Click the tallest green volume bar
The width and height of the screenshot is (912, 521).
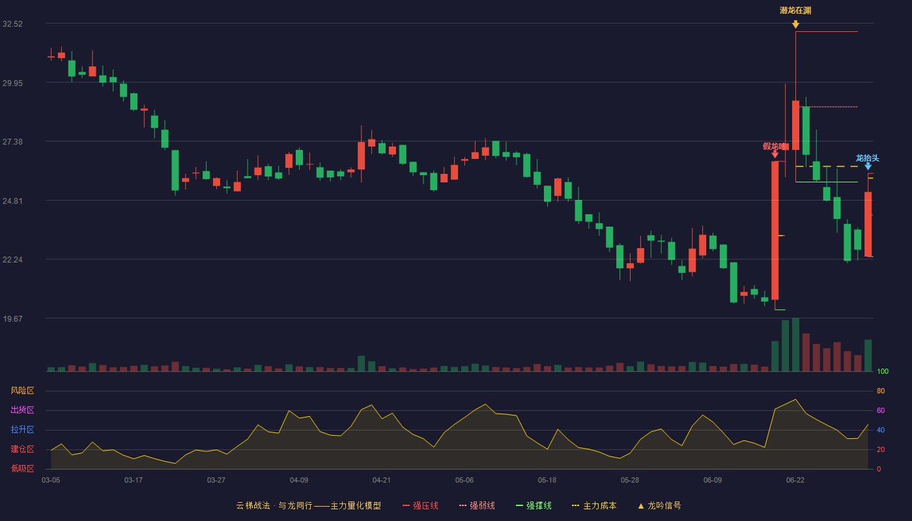(x=795, y=345)
